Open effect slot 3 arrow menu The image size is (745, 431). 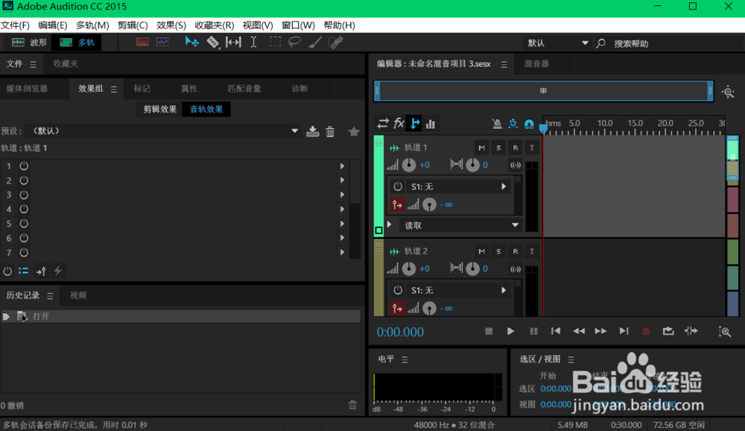[342, 194]
